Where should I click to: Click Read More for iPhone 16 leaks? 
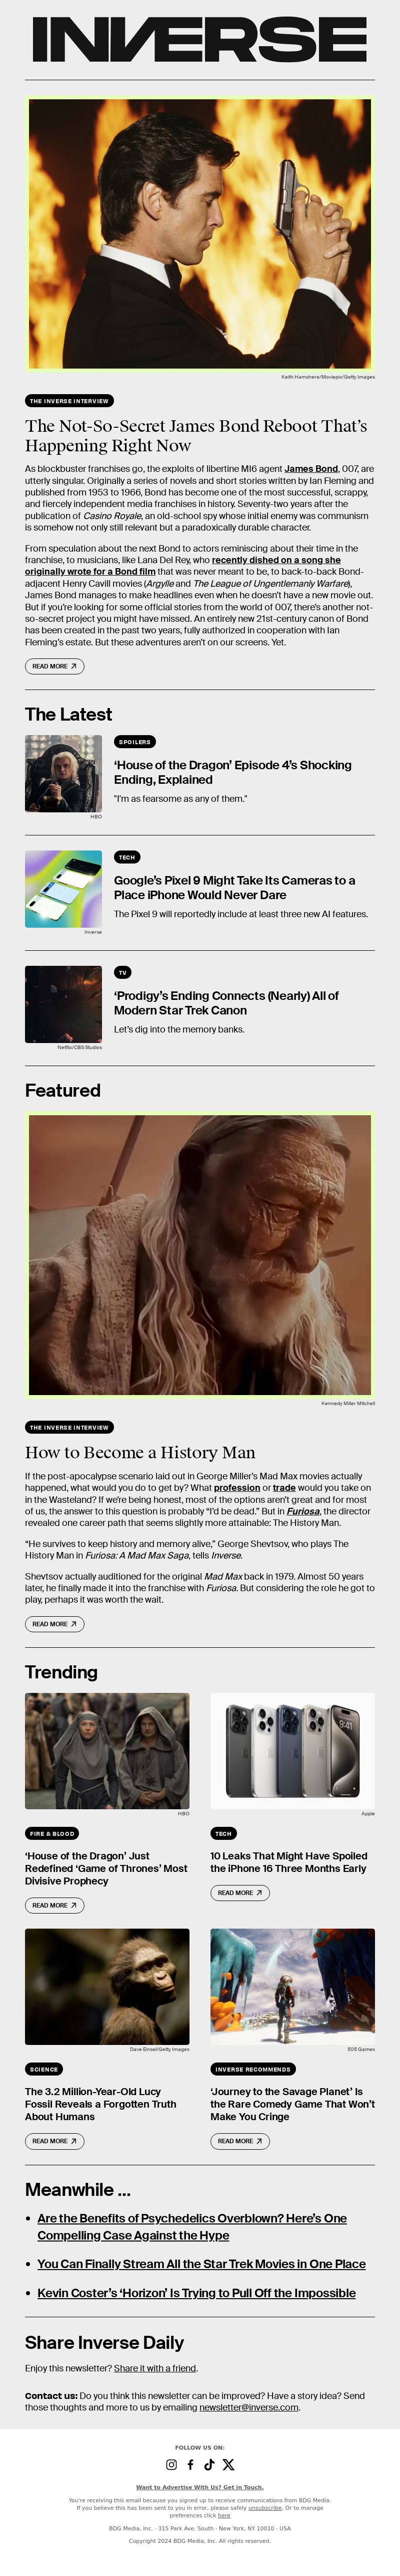click(239, 1893)
